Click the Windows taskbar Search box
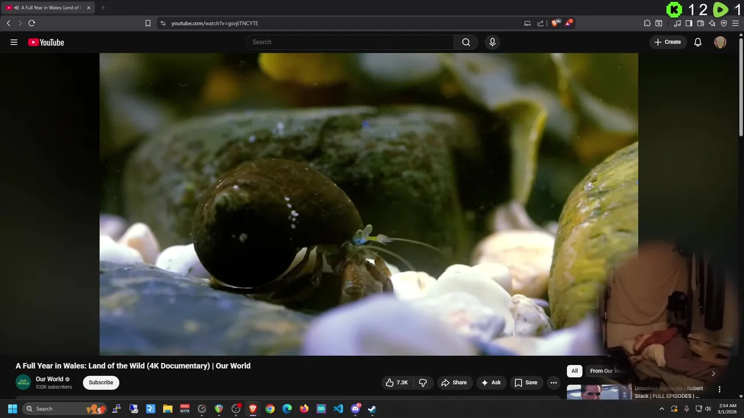This screenshot has width=744, height=418. 65,409
